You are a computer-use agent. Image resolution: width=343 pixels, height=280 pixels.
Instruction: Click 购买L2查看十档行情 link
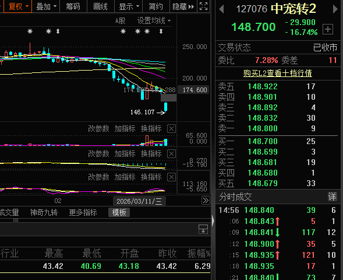tap(278, 73)
